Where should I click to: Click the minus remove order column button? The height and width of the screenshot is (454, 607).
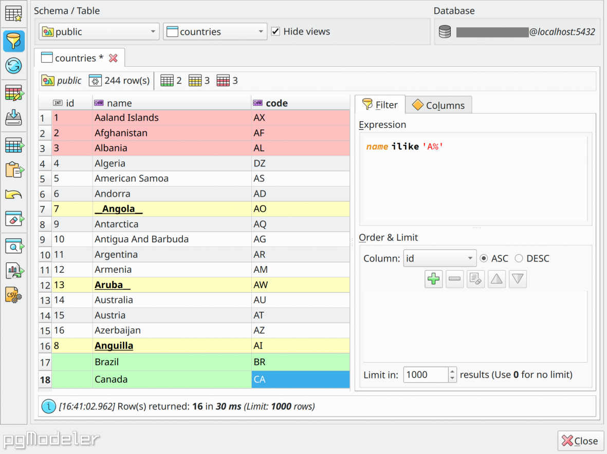454,279
